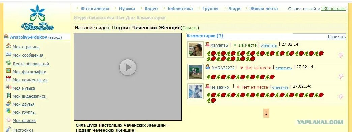
Task: Open the Группы menu
Action: tap(210, 9)
